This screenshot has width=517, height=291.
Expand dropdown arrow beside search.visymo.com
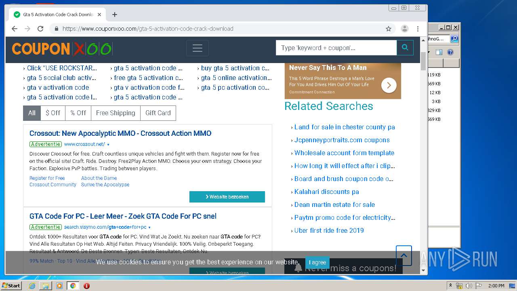(x=149, y=228)
